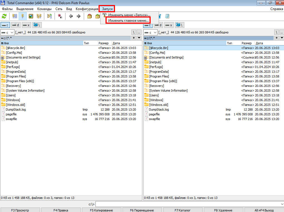
Task: Select the highlighted full details view icon
Action: tap(23, 16)
